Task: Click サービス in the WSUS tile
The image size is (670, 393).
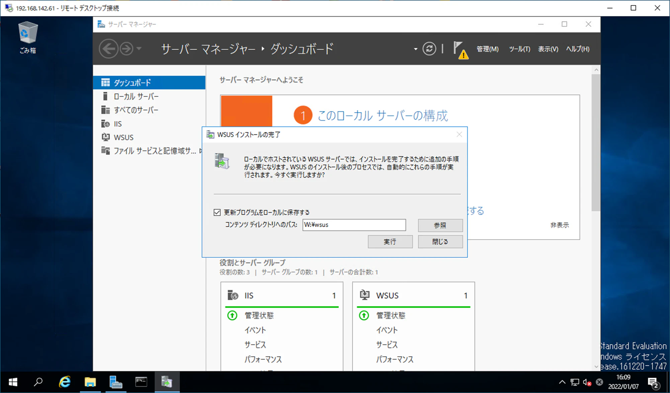Action: coord(387,345)
